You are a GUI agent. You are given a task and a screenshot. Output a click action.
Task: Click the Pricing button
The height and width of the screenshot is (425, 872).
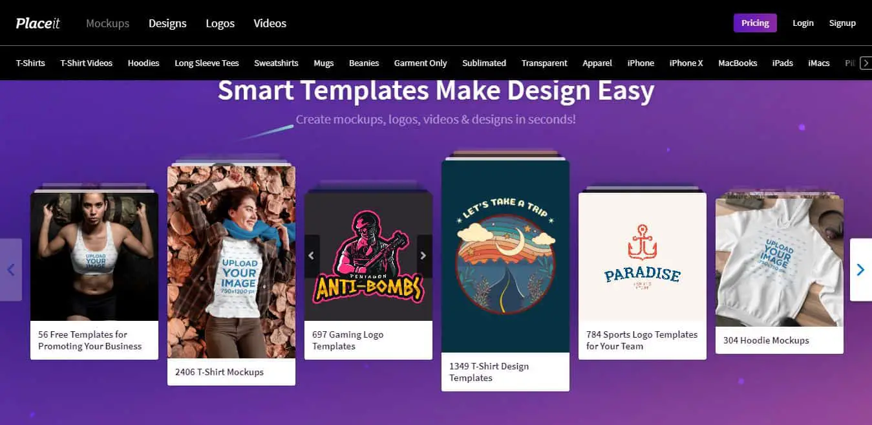[755, 23]
